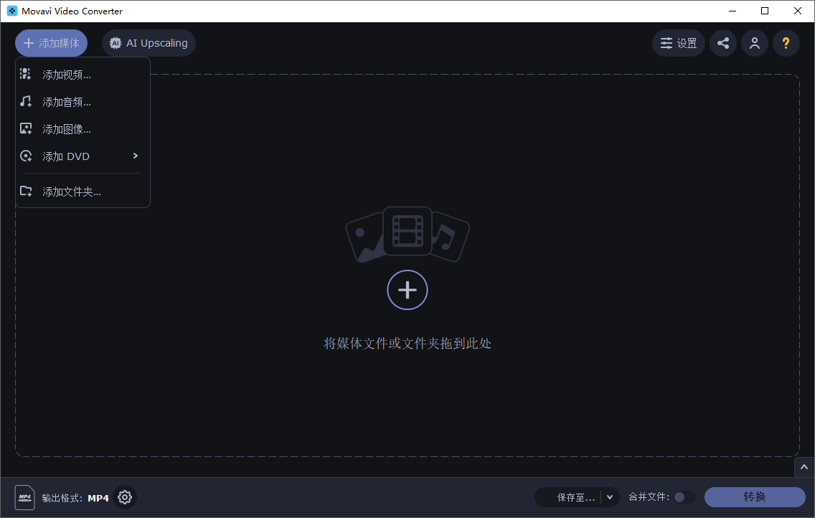Click the media files illustration in drop area
The image size is (815, 518).
[407, 235]
